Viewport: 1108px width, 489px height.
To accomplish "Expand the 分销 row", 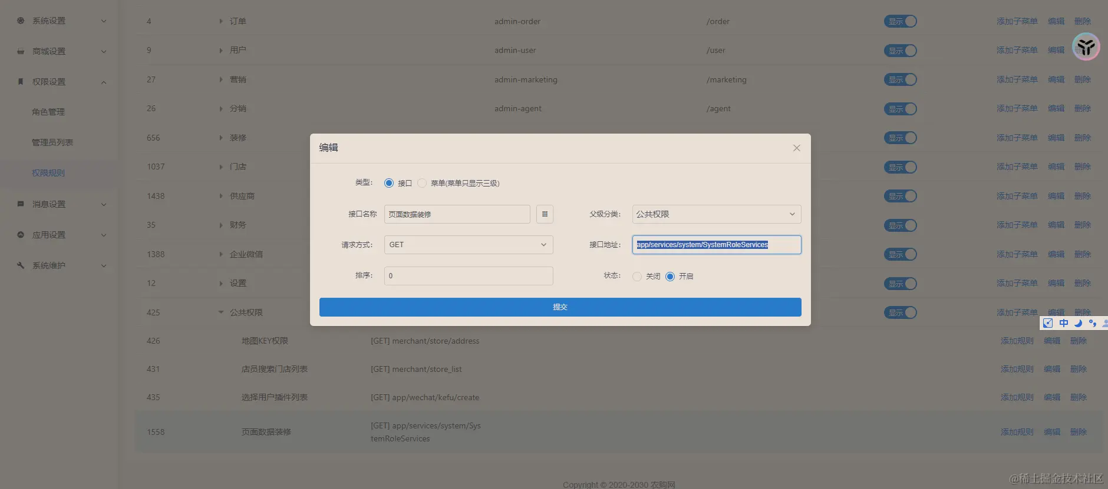I will (x=221, y=109).
